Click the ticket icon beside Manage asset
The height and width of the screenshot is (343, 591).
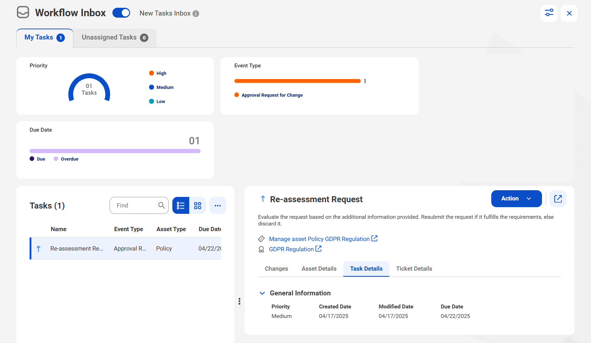coord(261,239)
